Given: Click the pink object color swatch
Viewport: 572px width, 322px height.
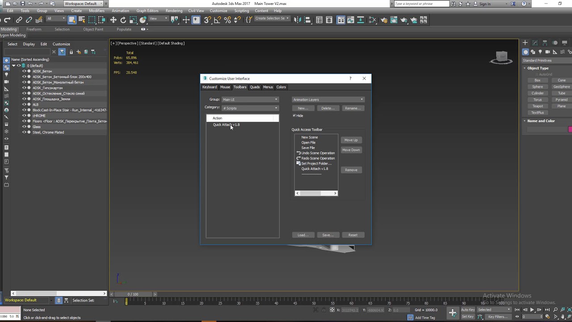Looking at the screenshot, I should point(570,129).
